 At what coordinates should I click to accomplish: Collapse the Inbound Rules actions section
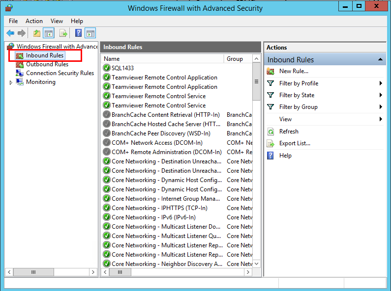(x=380, y=60)
